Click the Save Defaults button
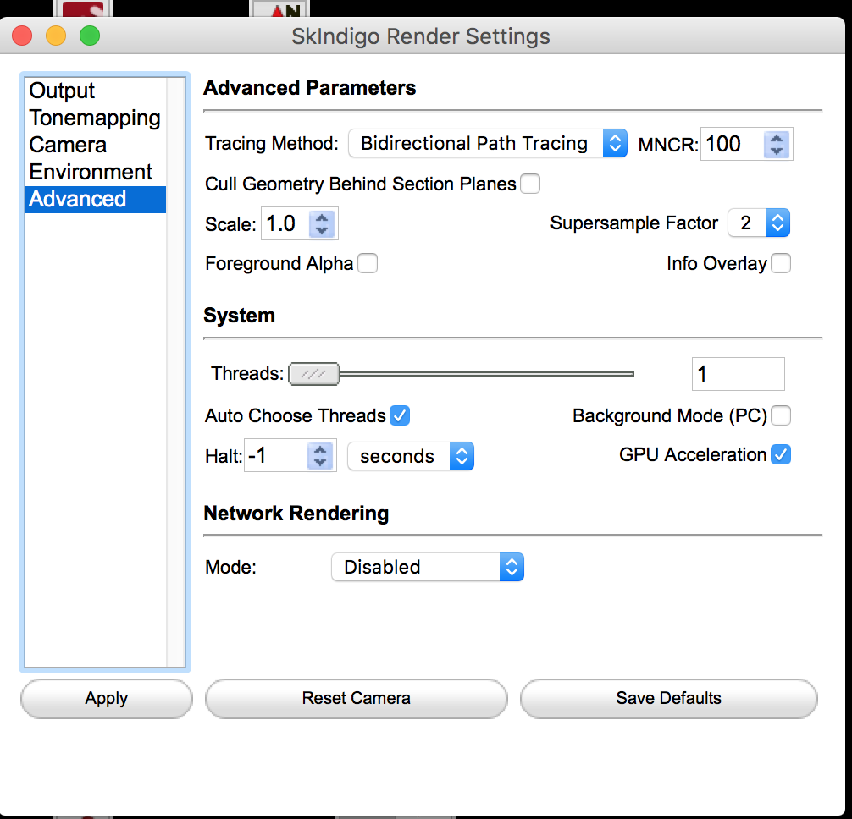 668,699
